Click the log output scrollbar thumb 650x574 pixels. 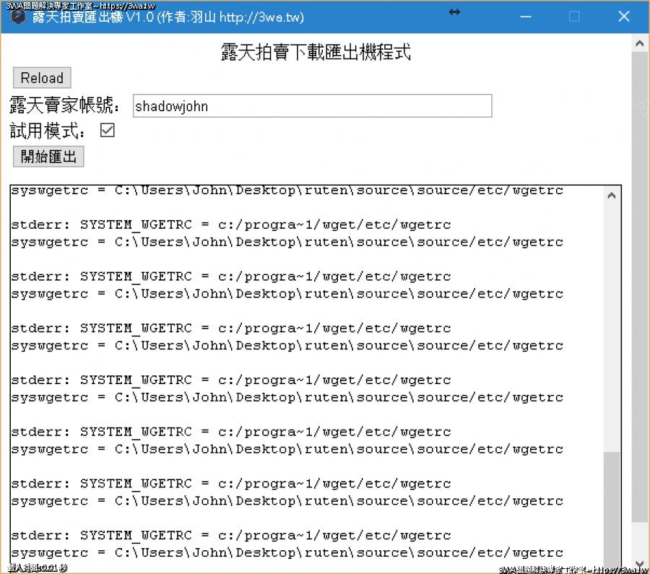click(x=612, y=505)
